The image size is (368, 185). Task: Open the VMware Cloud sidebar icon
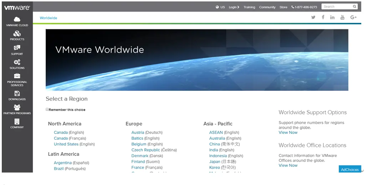(x=17, y=19)
